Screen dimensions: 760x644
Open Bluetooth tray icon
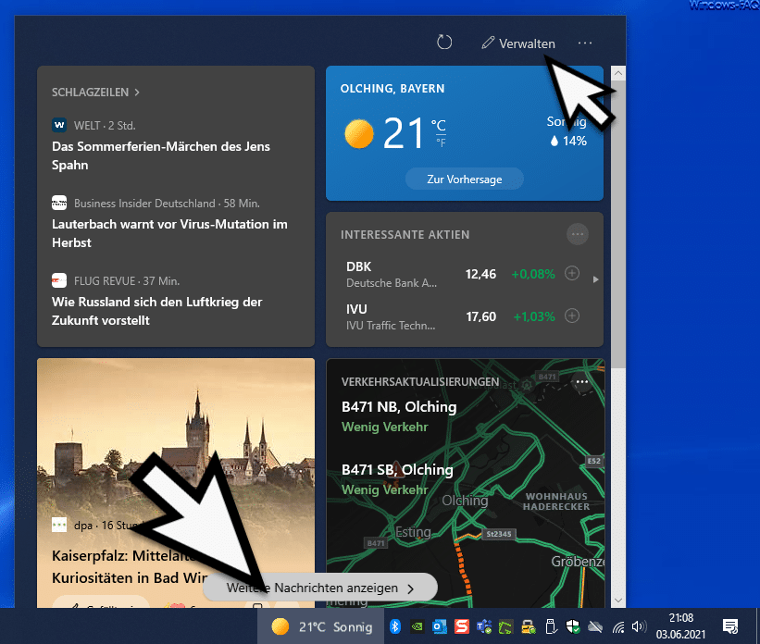pyautogui.click(x=395, y=626)
